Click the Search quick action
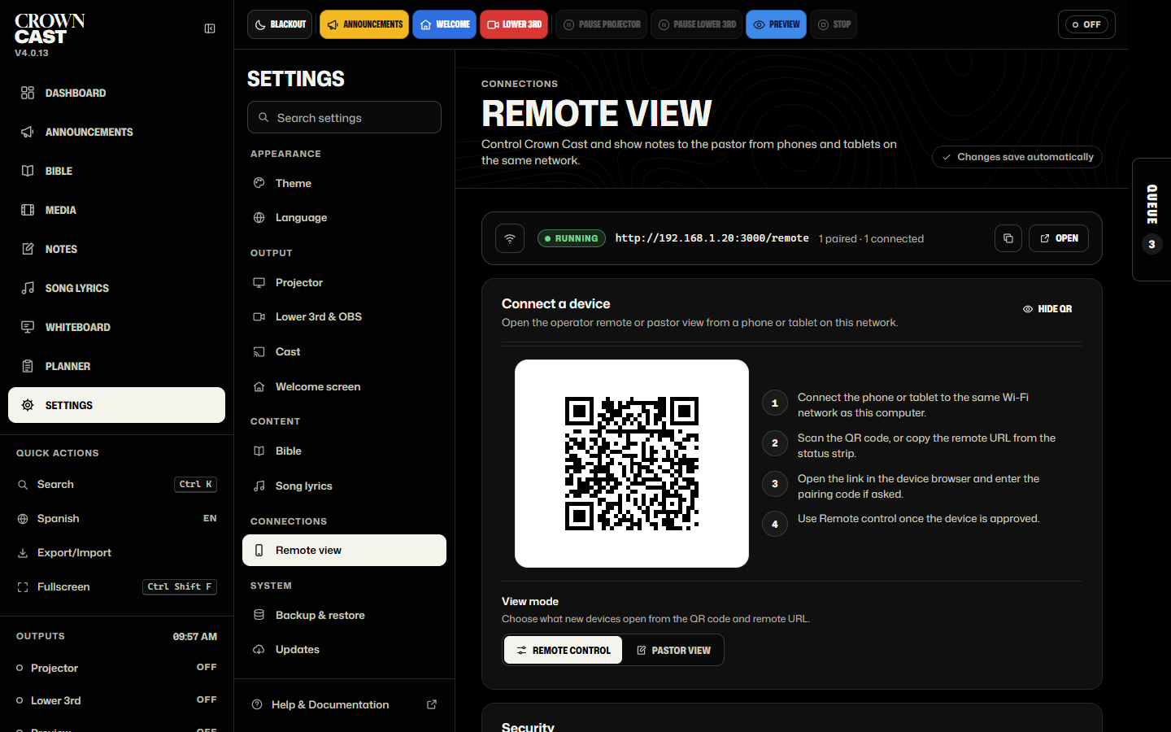Screen dimensions: 1171x732 click(x=116, y=484)
